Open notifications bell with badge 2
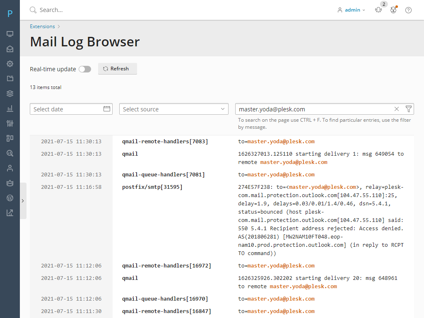 [x=378, y=10]
